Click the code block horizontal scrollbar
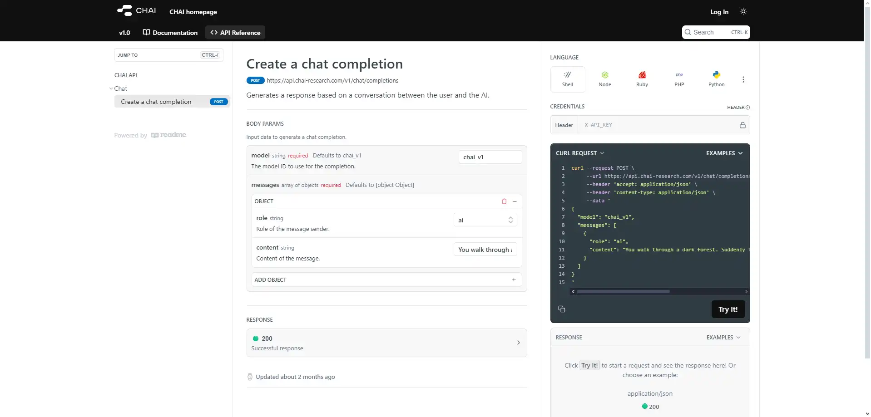 pos(623,291)
